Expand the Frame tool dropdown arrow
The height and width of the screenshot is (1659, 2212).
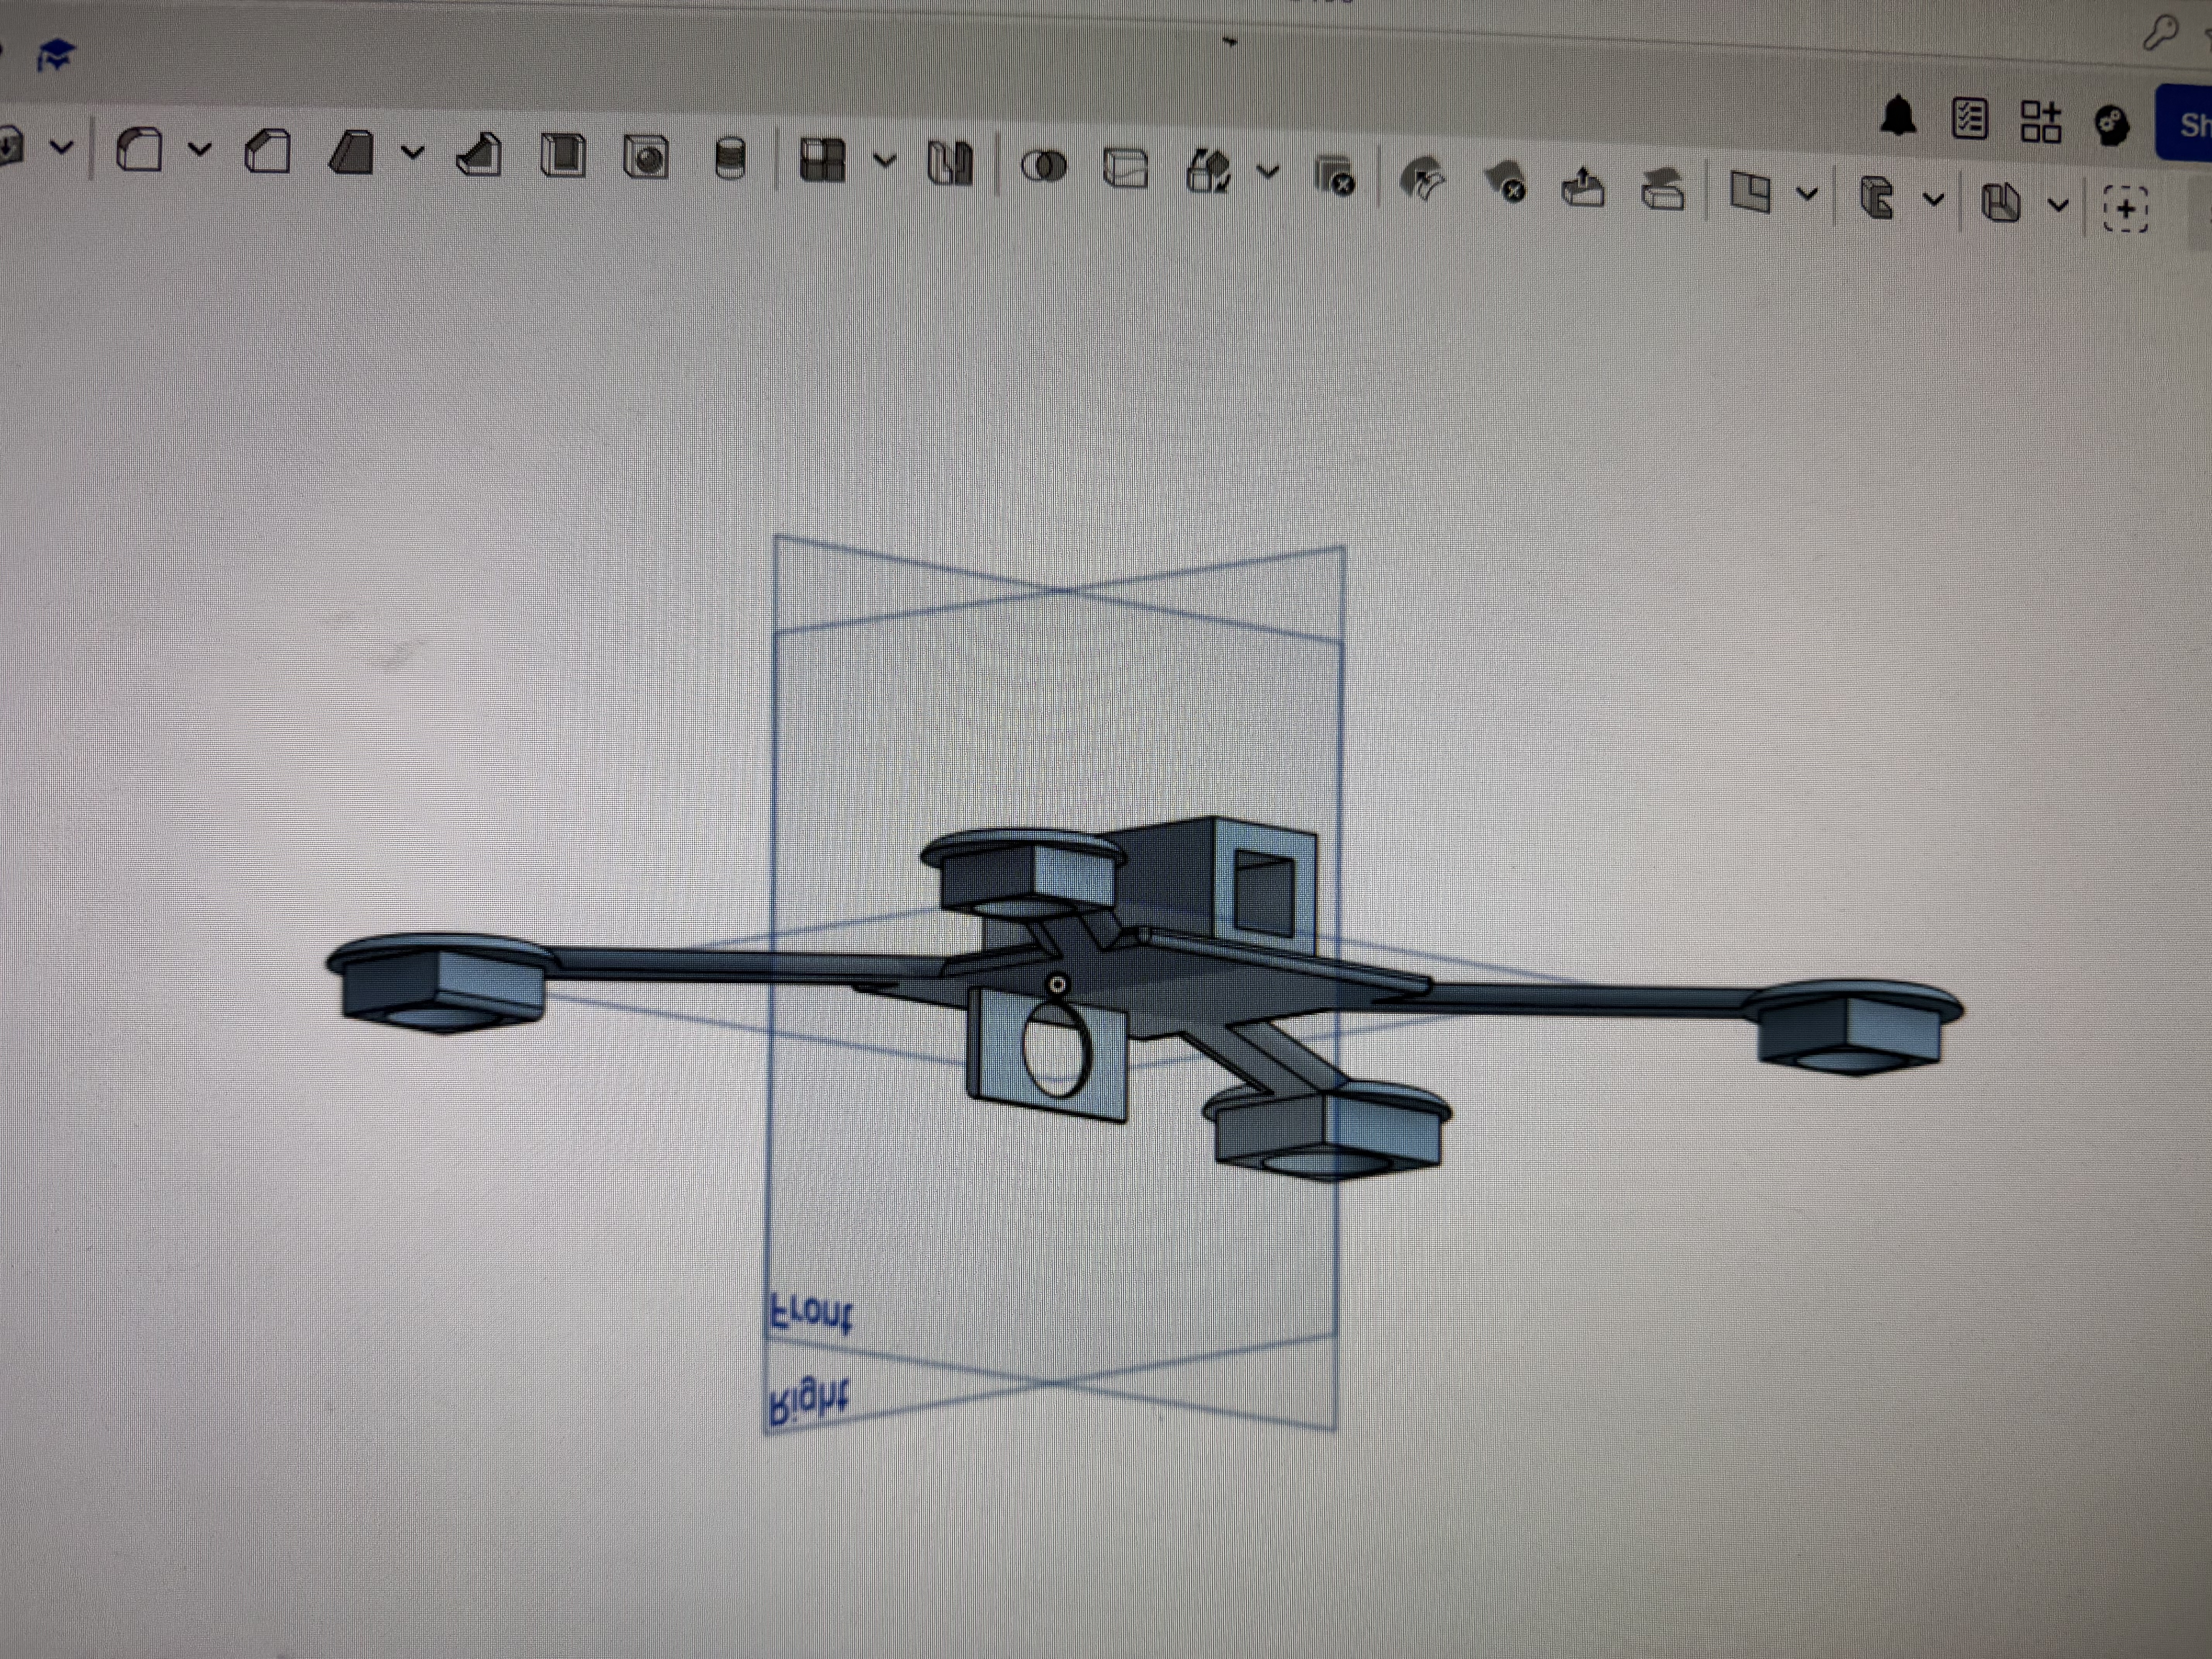click(1934, 199)
